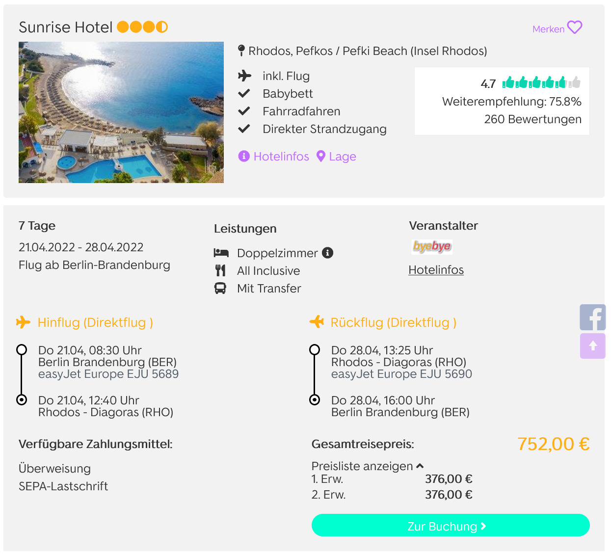
Task: Click 'Weiterempfehlung: 75.8%' text
Action: coord(512,102)
